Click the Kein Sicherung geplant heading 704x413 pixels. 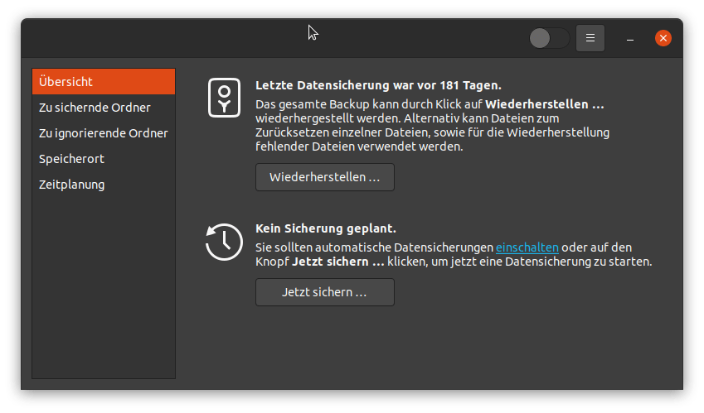click(325, 228)
